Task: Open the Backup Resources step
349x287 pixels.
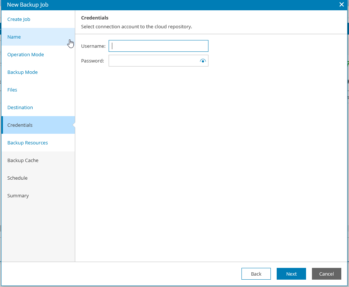Action: [x=28, y=143]
